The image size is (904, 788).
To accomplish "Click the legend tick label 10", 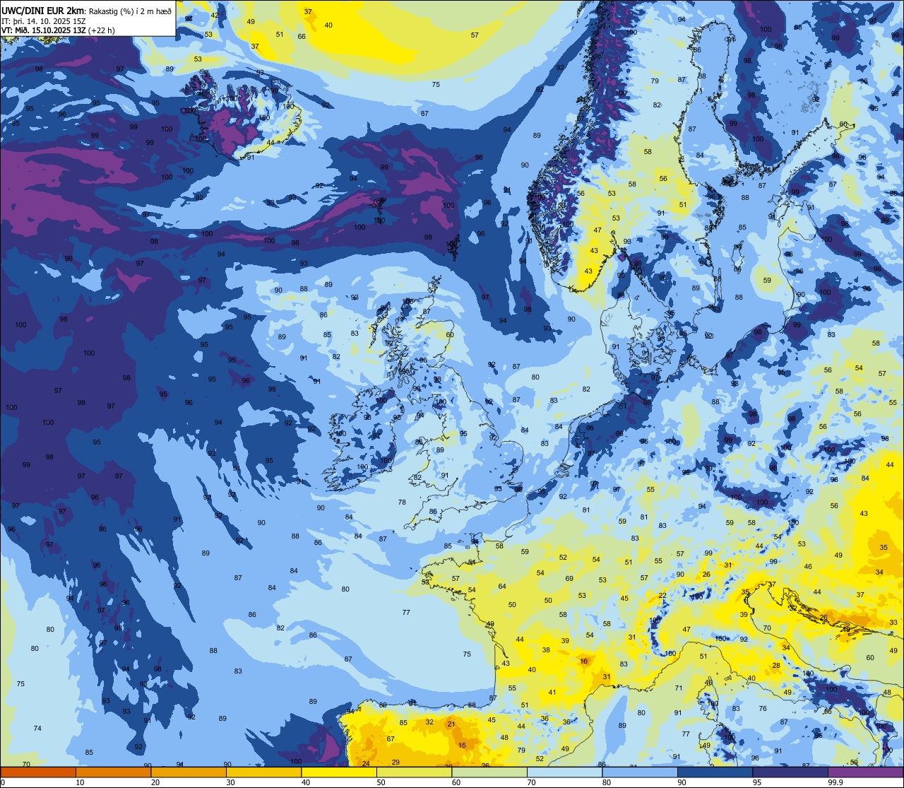I will coord(80,782).
